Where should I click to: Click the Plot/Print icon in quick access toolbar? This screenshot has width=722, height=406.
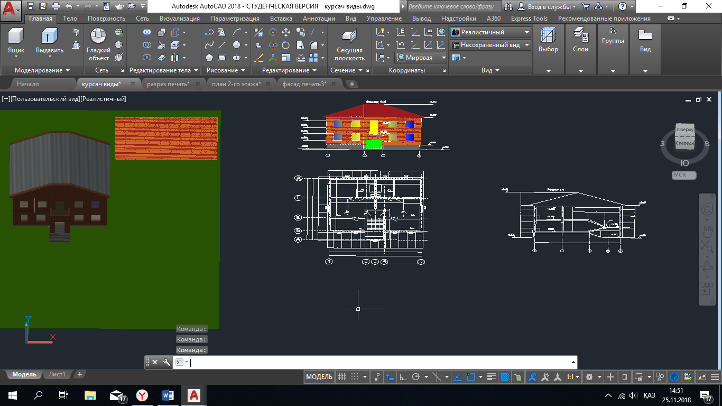pos(55,6)
